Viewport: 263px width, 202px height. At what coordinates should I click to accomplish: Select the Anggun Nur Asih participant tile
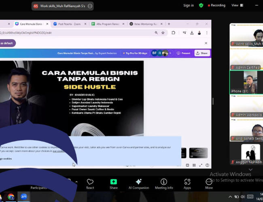[x=246, y=154]
